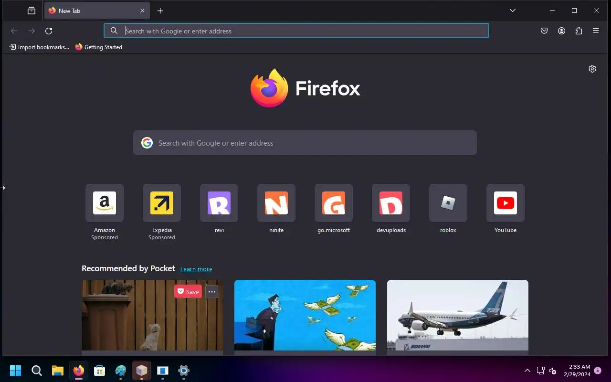The height and width of the screenshot is (382, 611).
Task: Expand the list all tabs chevron
Action: 512,11
